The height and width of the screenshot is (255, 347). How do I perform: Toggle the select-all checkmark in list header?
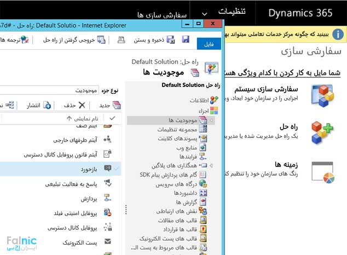113,118
